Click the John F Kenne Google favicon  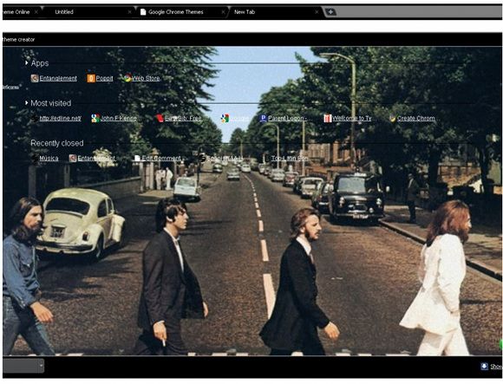point(95,118)
